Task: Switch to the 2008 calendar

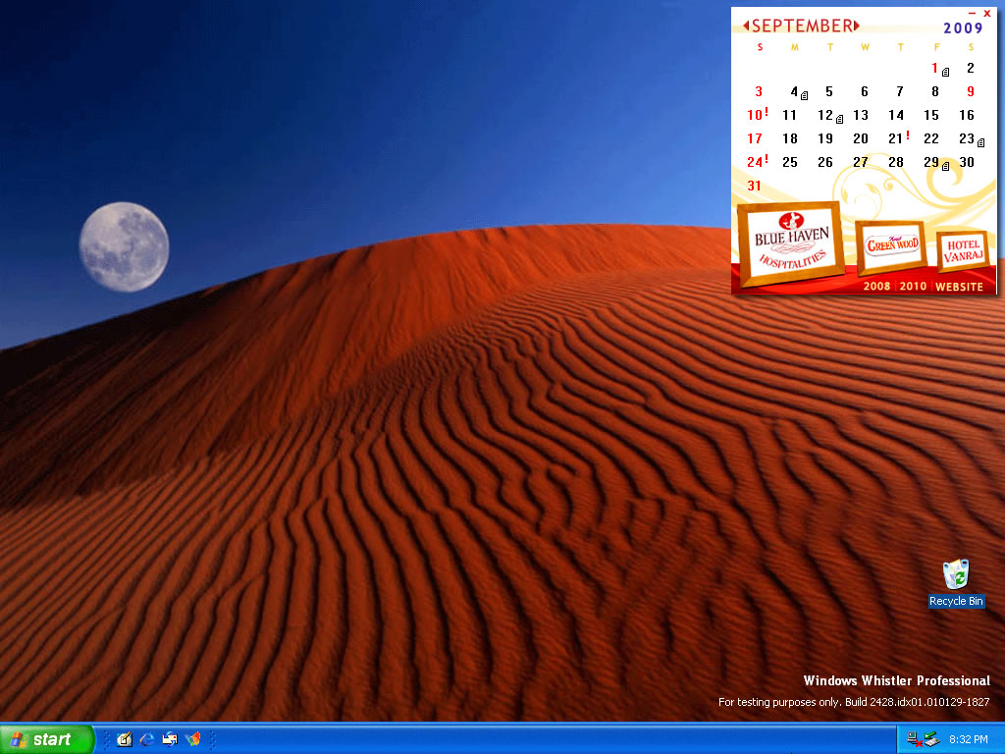Action: point(876,287)
